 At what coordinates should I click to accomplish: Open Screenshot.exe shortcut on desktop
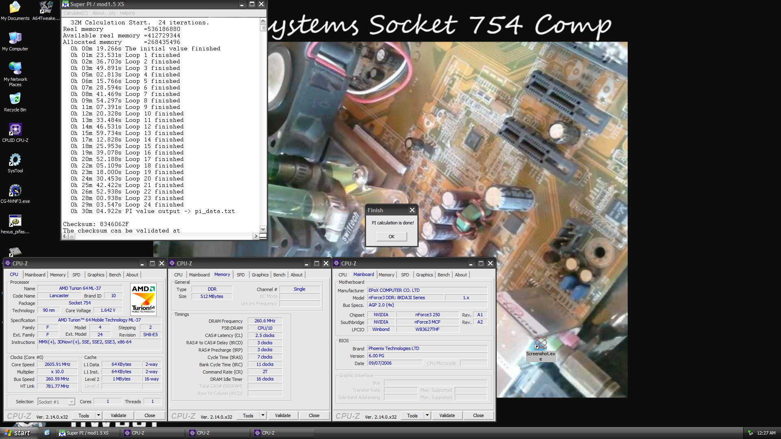(x=541, y=349)
